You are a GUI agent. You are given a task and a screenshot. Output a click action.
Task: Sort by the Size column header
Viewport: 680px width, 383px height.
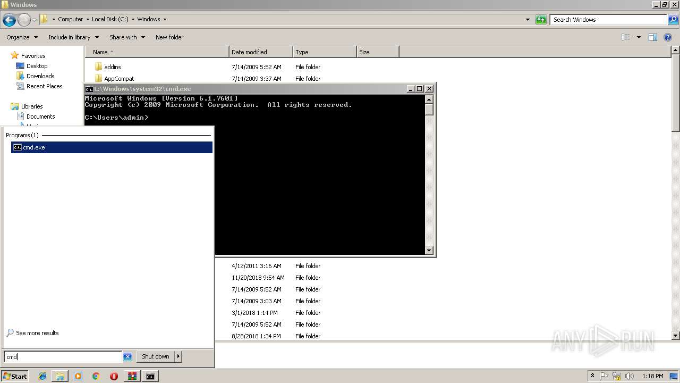pos(378,52)
